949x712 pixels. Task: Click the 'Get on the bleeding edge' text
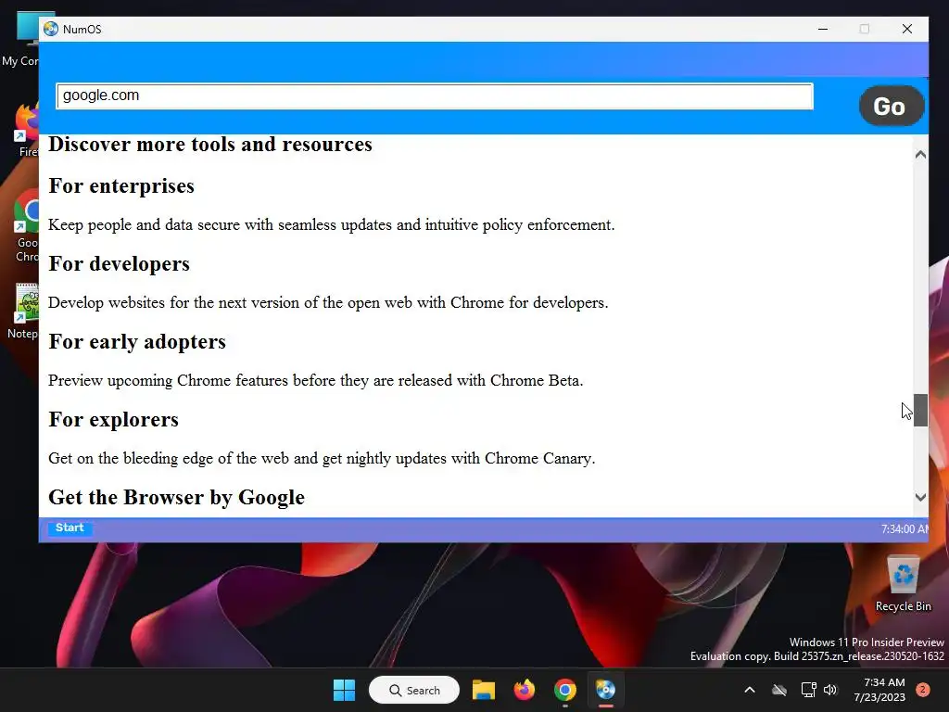coord(322,458)
